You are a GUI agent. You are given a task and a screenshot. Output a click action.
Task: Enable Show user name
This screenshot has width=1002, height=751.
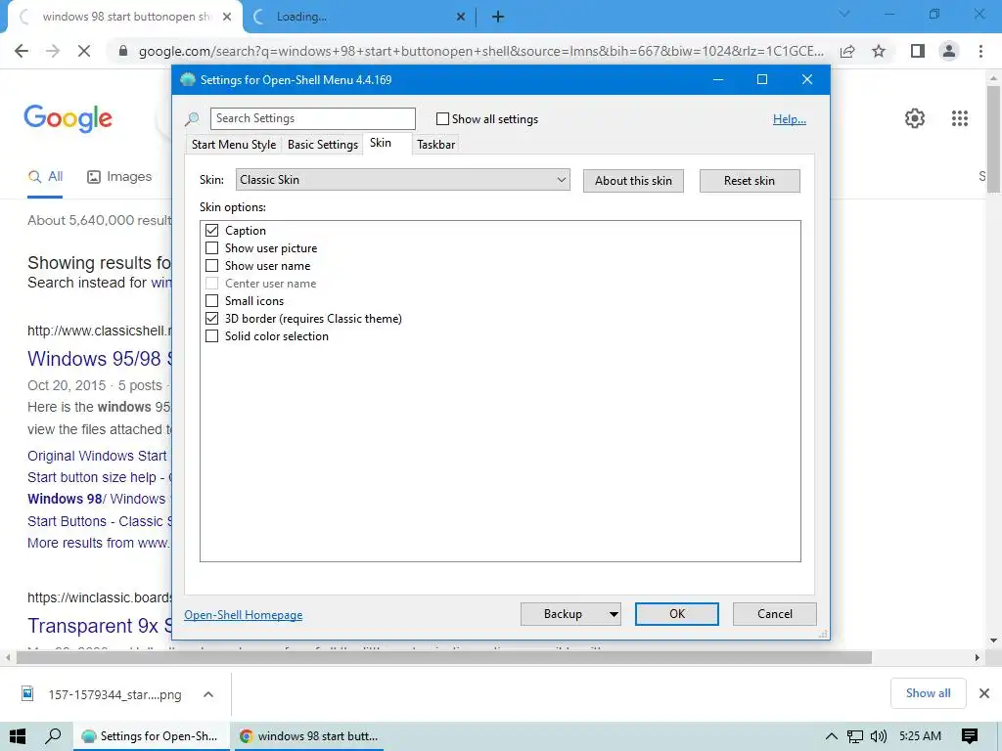click(211, 266)
